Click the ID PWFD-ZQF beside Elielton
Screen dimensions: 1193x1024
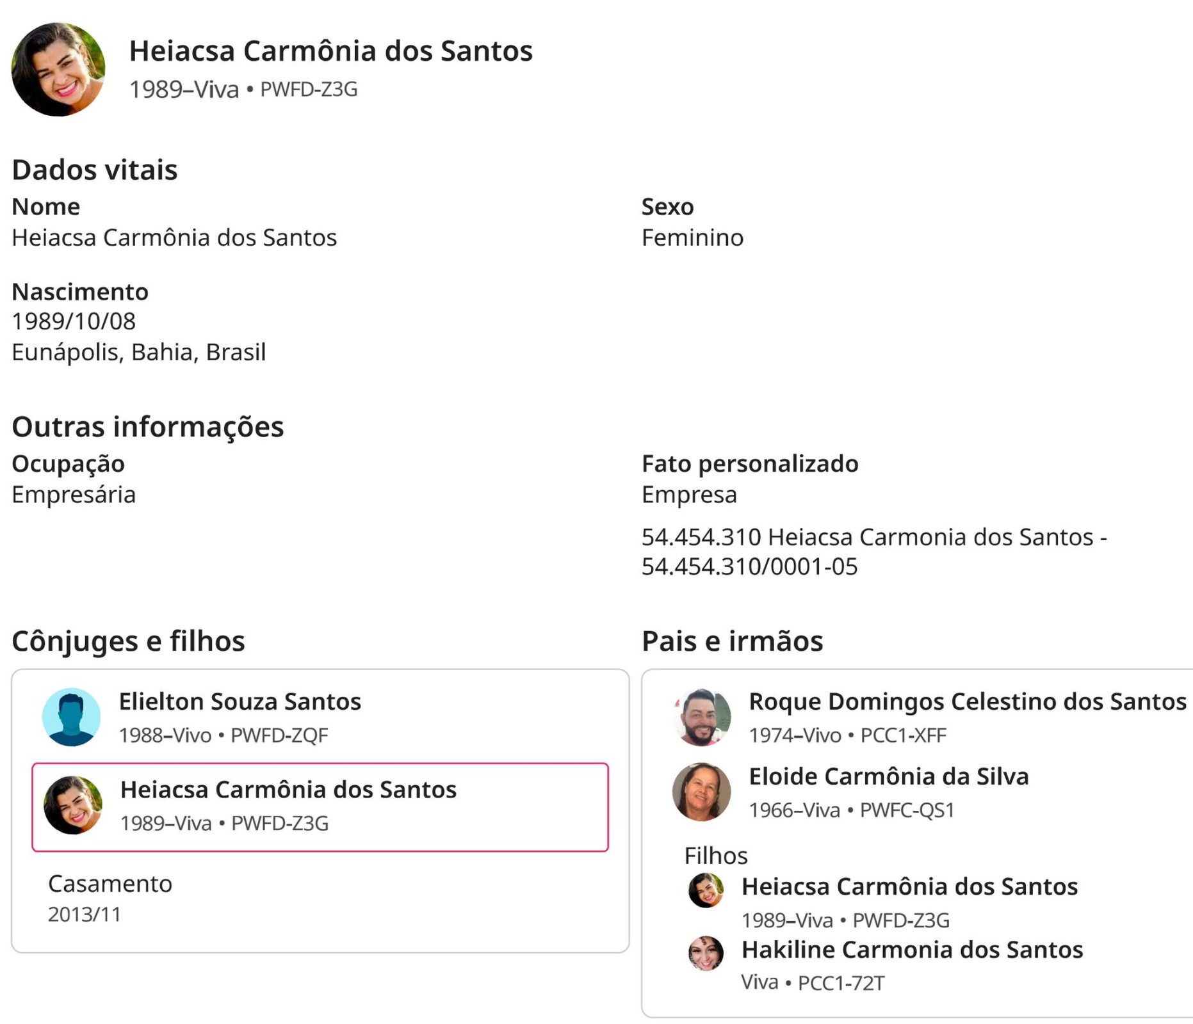(279, 735)
